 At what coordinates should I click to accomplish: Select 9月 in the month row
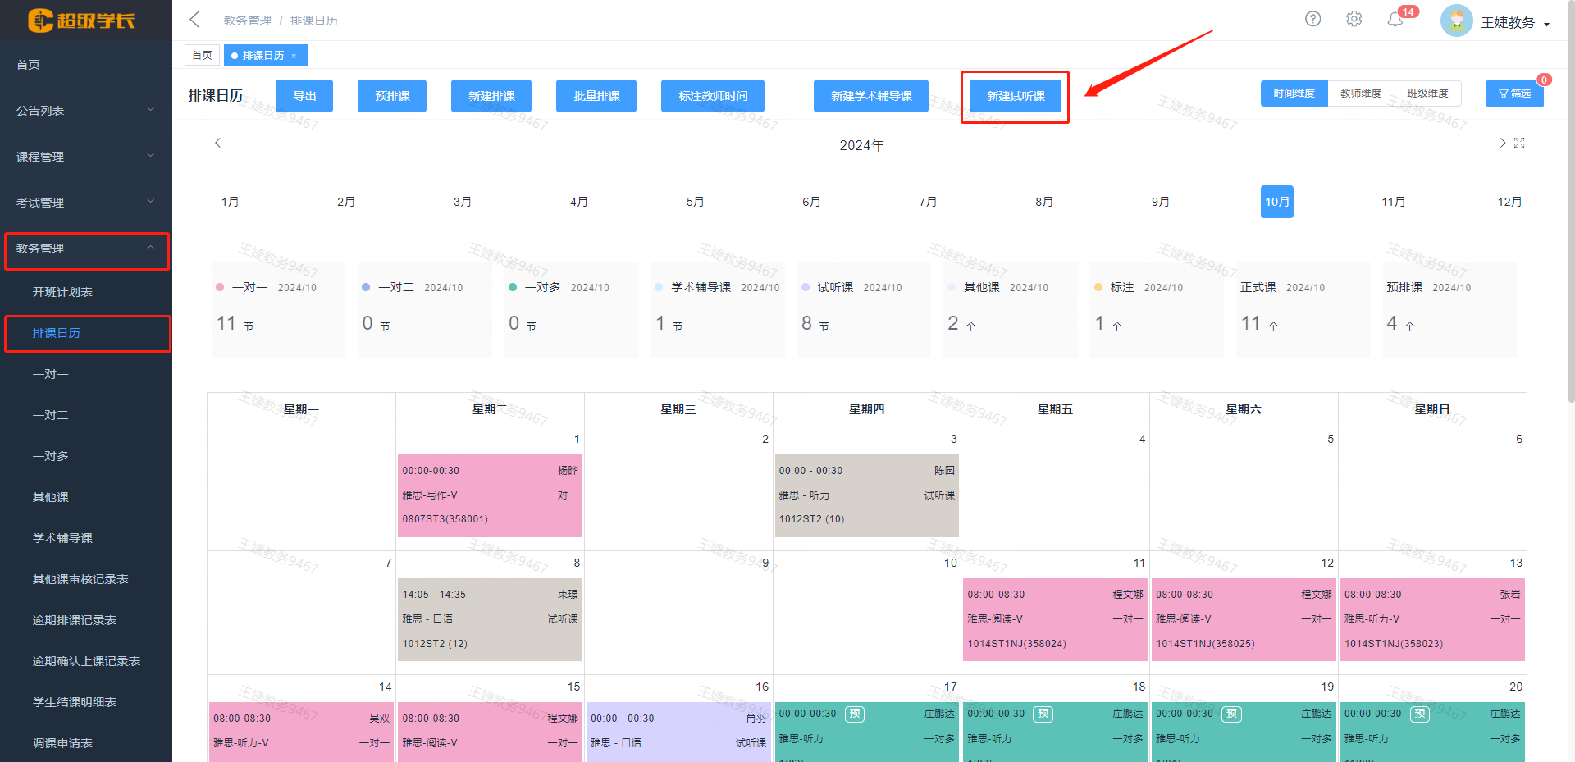point(1160,202)
